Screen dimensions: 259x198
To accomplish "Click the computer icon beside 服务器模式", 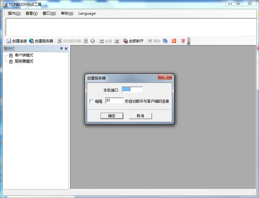I will pyautogui.click(x=11, y=62).
